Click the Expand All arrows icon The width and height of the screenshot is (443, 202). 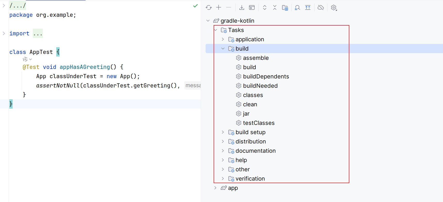264,8
